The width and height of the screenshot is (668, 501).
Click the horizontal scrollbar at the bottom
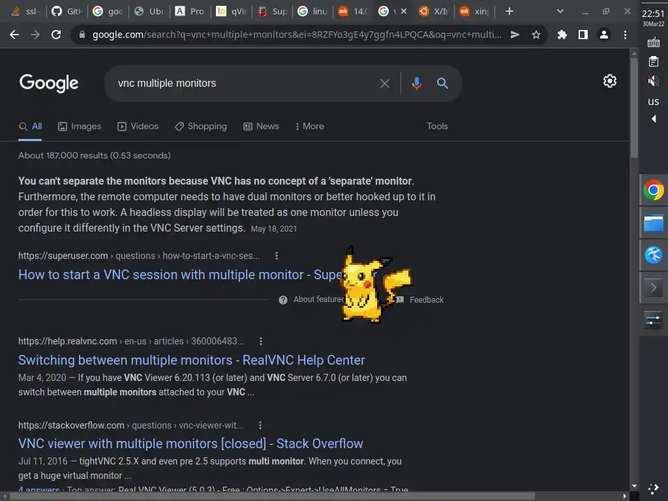[x=273, y=496]
